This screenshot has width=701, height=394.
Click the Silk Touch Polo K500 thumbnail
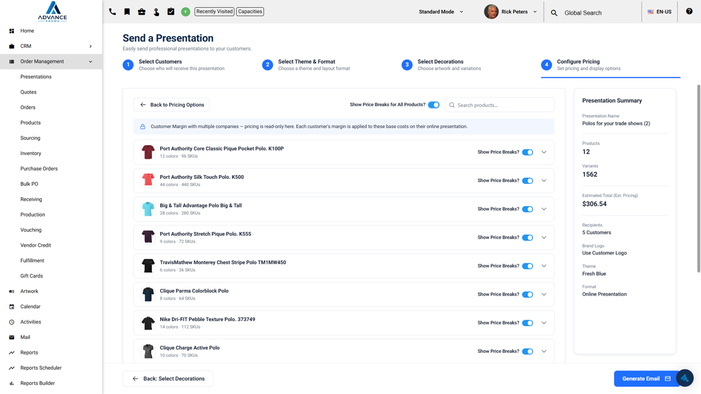click(x=148, y=181)
